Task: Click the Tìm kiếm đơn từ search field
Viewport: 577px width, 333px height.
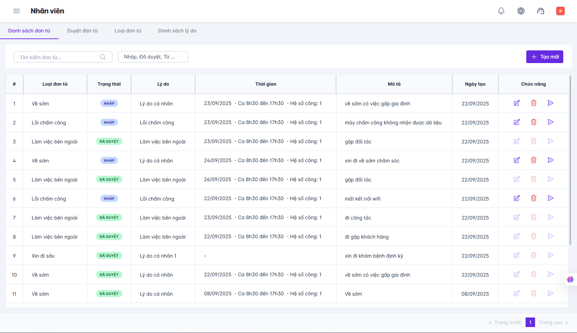Action: [x=58, y=57]
